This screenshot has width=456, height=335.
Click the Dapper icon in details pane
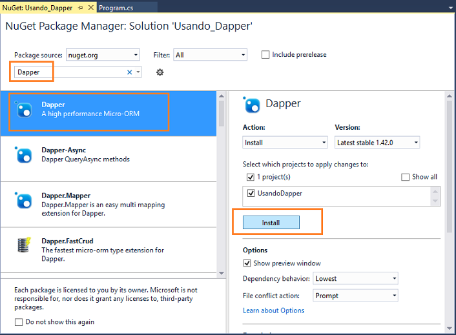251,105
